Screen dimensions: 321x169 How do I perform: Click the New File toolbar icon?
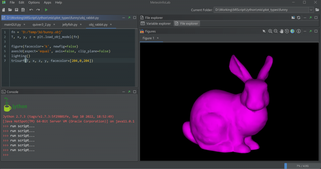(4, 9)
